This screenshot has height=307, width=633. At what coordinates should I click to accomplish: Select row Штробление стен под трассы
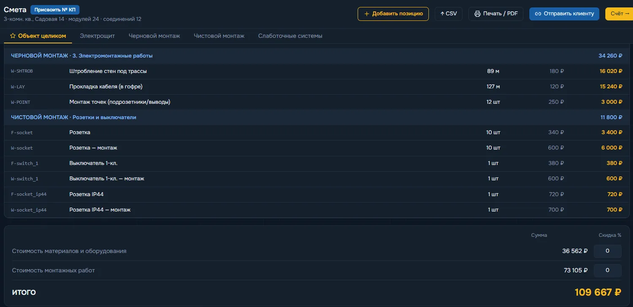[316, 71]
